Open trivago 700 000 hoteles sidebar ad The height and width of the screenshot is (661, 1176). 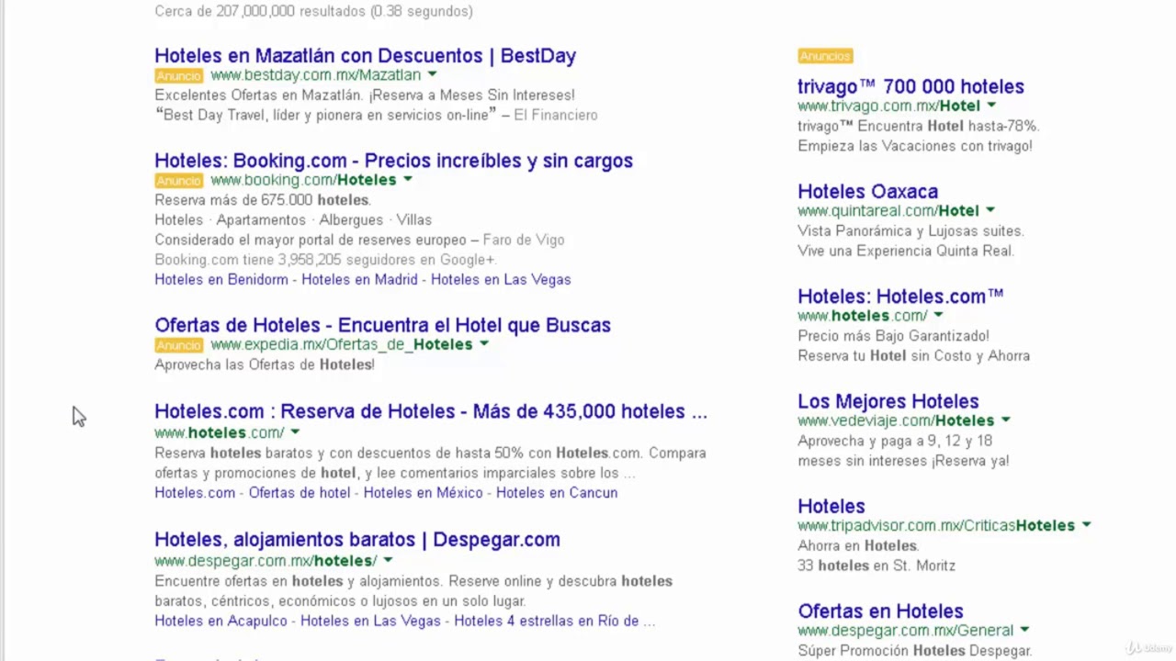point(910,86)
